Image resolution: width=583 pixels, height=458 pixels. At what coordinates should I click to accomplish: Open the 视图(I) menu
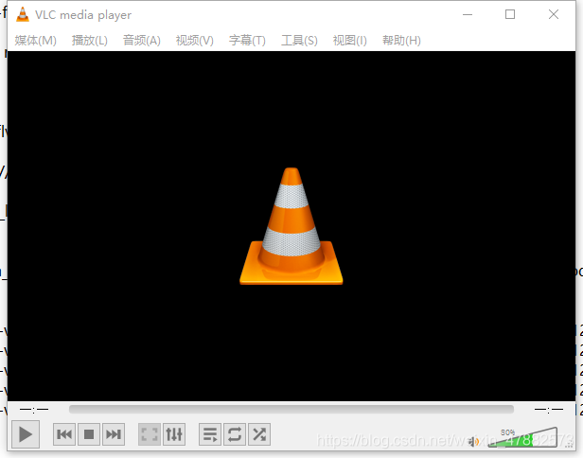click(x=350, y=40)
